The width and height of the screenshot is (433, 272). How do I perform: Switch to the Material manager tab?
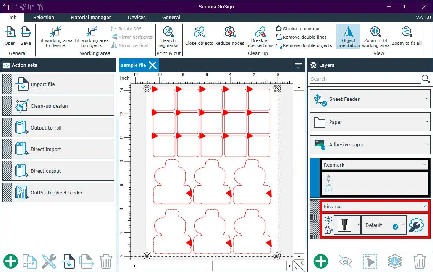[x=91, y=17]
